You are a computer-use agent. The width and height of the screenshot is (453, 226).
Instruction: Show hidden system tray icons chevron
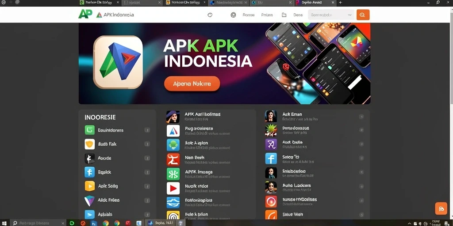pyautogui.click(x=409, y=223)
